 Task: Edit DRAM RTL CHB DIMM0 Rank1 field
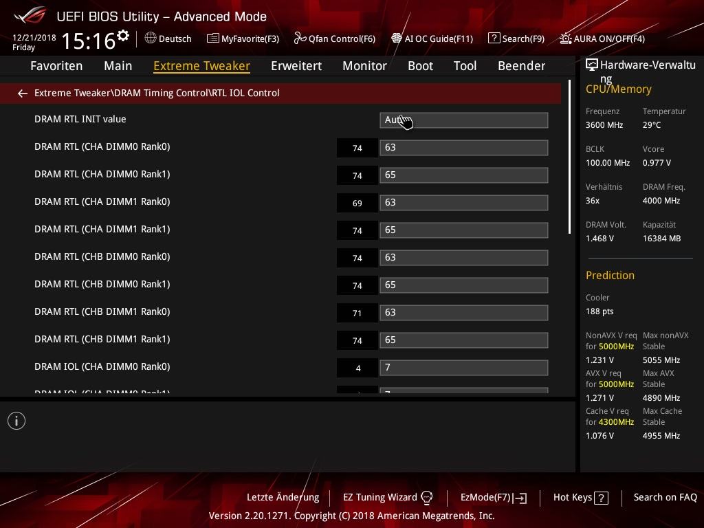click(x=464, y=285)
